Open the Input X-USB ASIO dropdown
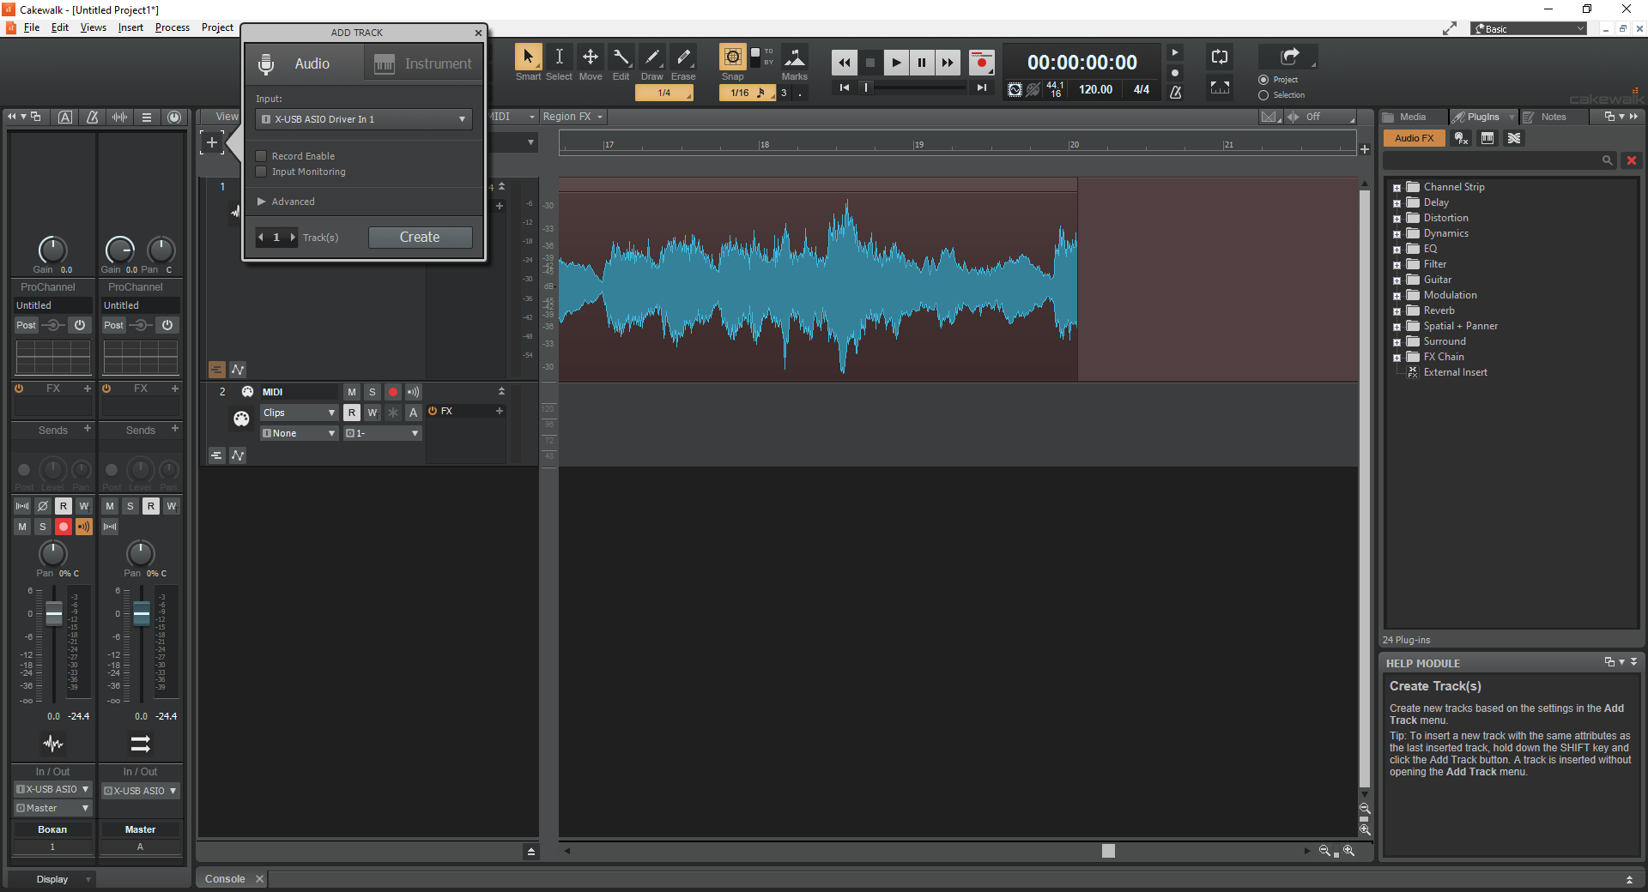This screenshot has width=1648, height=892. click(364, 119)
